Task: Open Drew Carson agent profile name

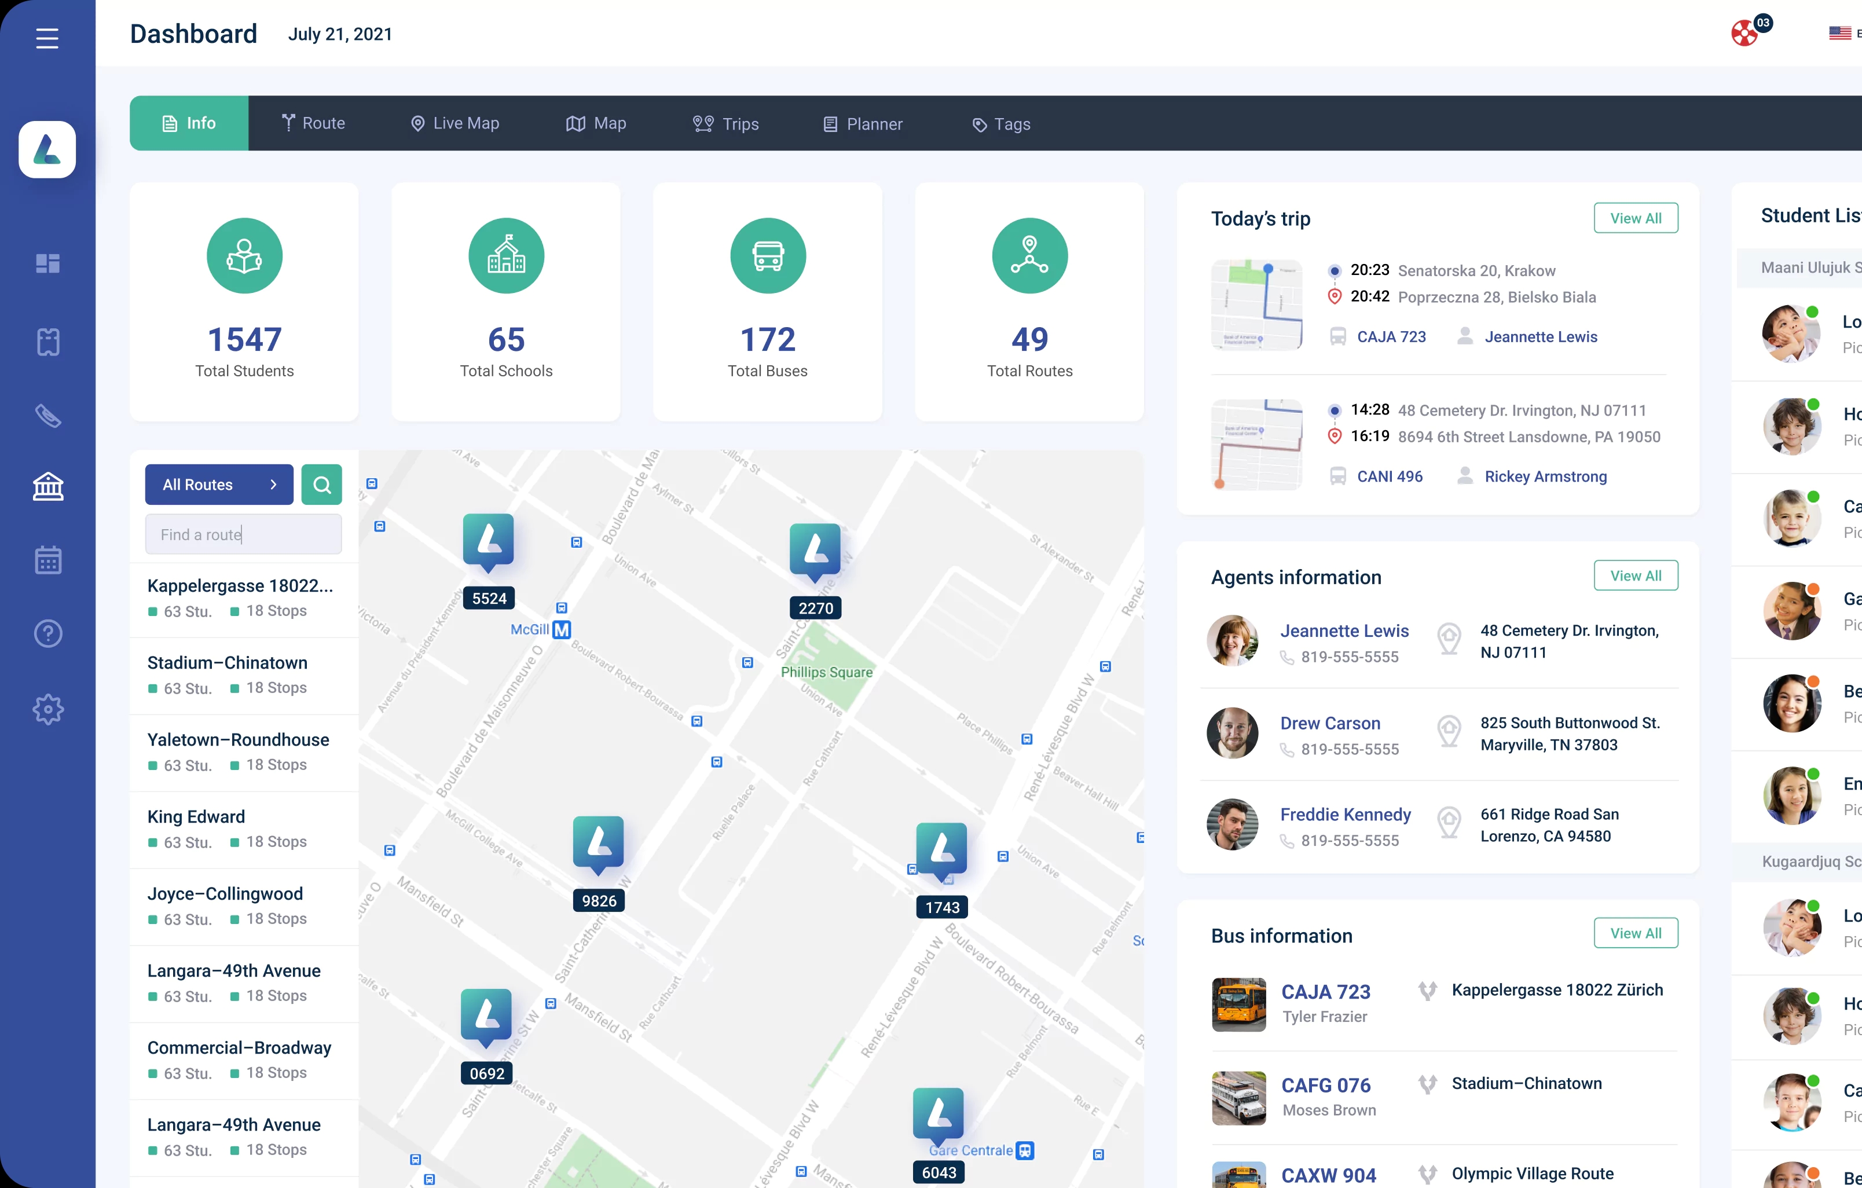Action: [x=1330, y=723]
